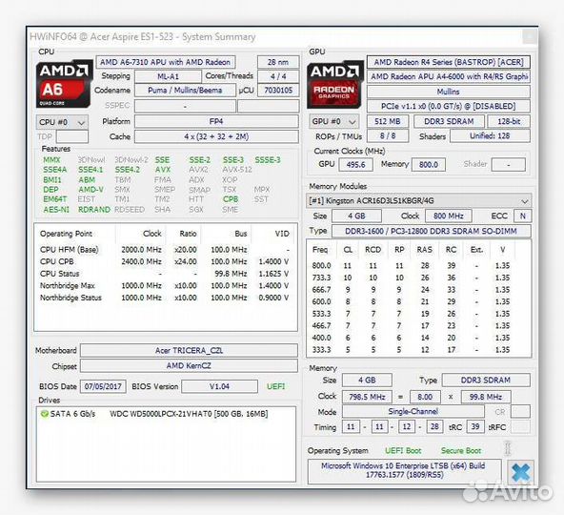The height and width of the screenshot is (515, 564).
Task: Click the memory clock 798.5 MHz field
Action: coord(367,397)
